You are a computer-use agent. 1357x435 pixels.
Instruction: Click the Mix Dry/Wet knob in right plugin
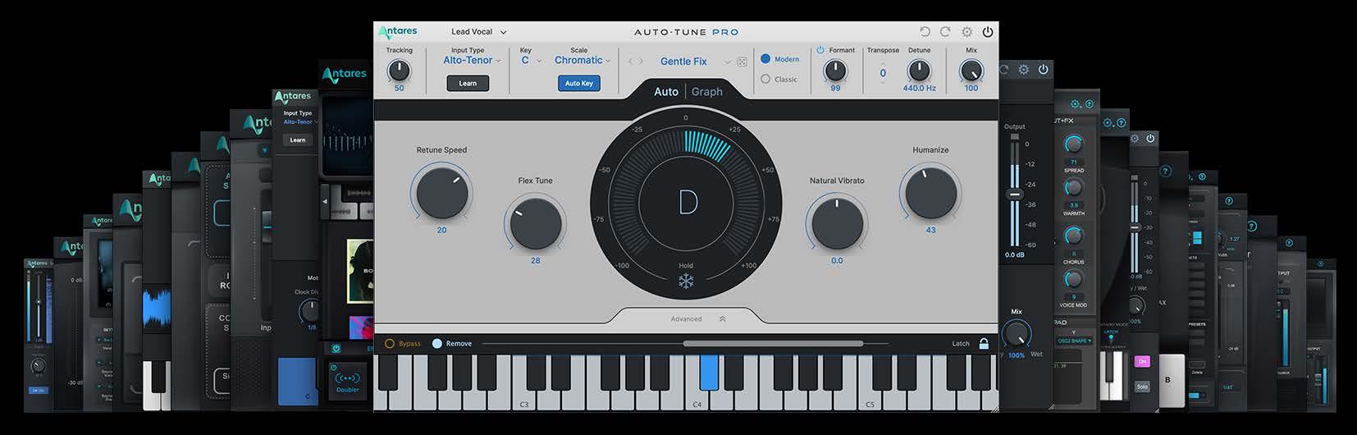click(x=1017, y=333)
